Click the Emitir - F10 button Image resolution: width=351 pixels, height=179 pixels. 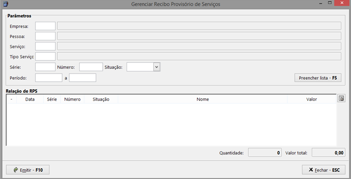28,170
